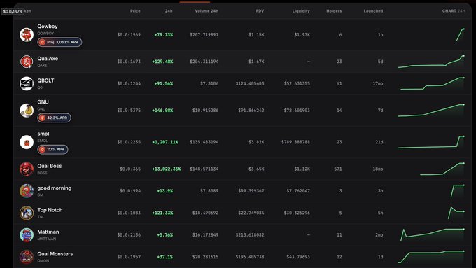476x268 pixels.
Task: Click the GNU token avatar icon
Action: pos(27,110)
